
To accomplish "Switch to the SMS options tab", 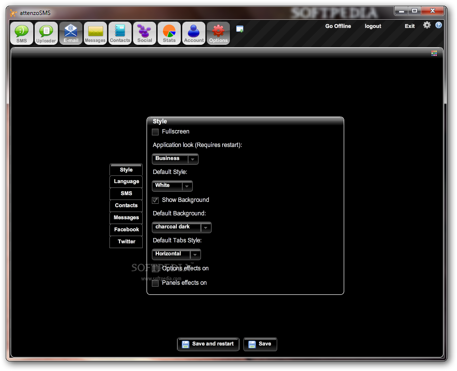I will coord(126,193).
